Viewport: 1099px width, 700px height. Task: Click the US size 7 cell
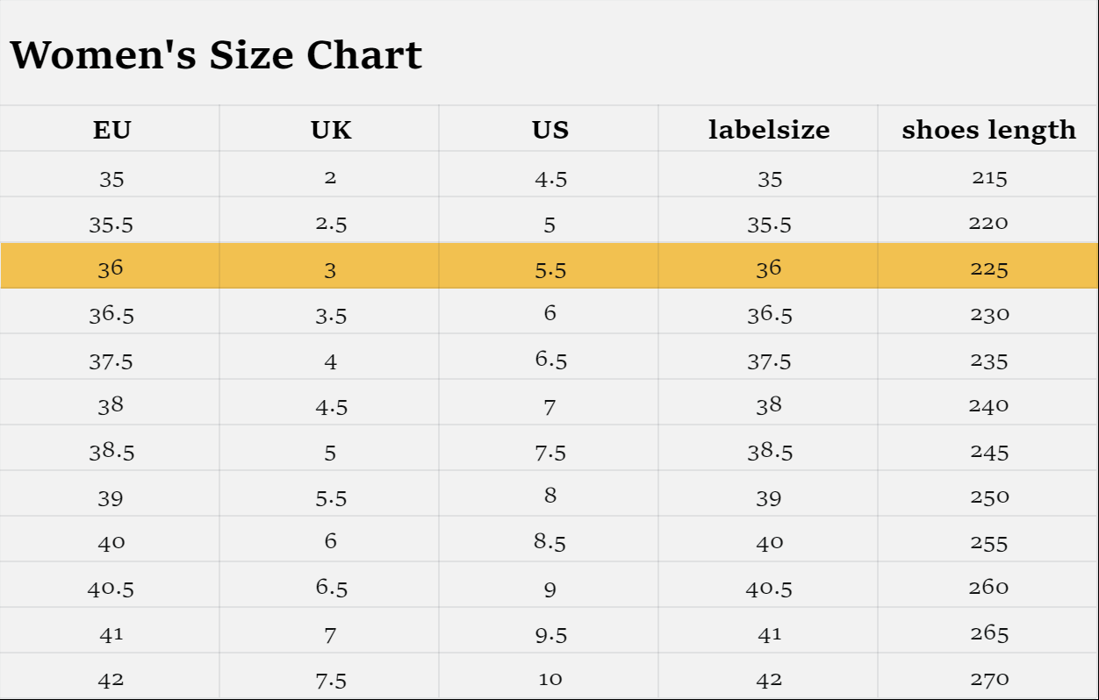point(549,406)
